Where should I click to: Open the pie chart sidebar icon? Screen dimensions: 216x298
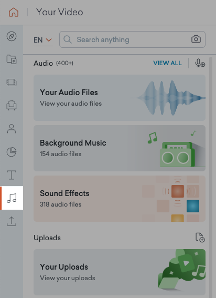coord(12,152)
